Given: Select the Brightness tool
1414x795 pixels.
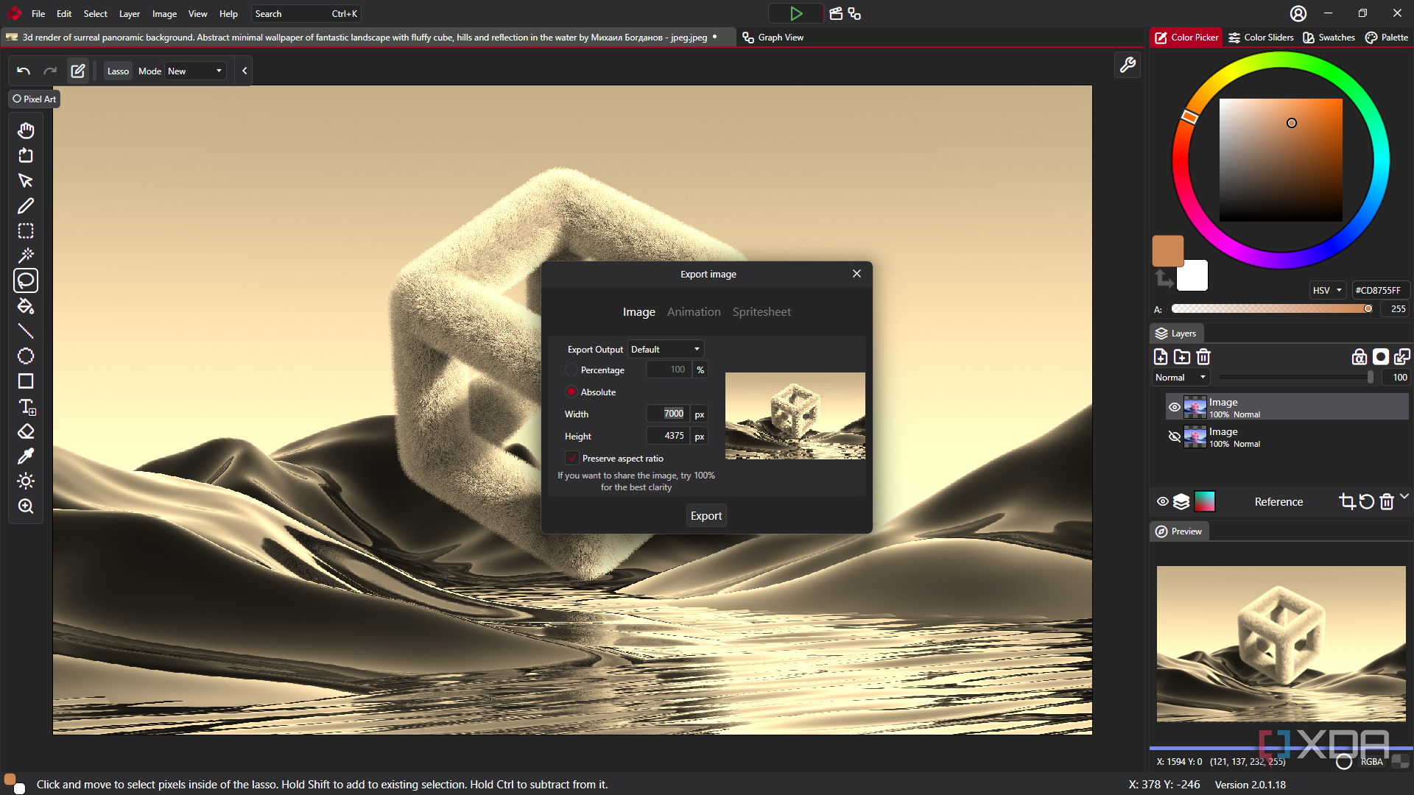Looking at the screenshot, I should 26,481.
